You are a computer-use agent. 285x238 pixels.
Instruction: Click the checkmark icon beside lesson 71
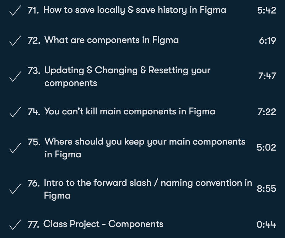click(x=14, y=11)
